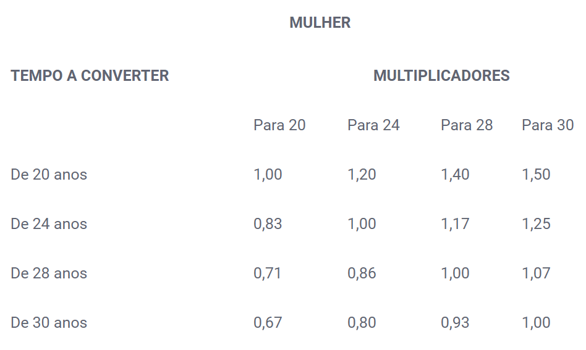Click the De 30 anos row label
Viewport: 586px width, 350px height.
49,323
